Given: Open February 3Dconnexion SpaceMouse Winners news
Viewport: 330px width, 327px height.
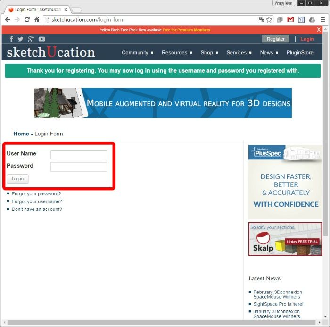Looking at the screenshot, I should (x=278, y=294).
